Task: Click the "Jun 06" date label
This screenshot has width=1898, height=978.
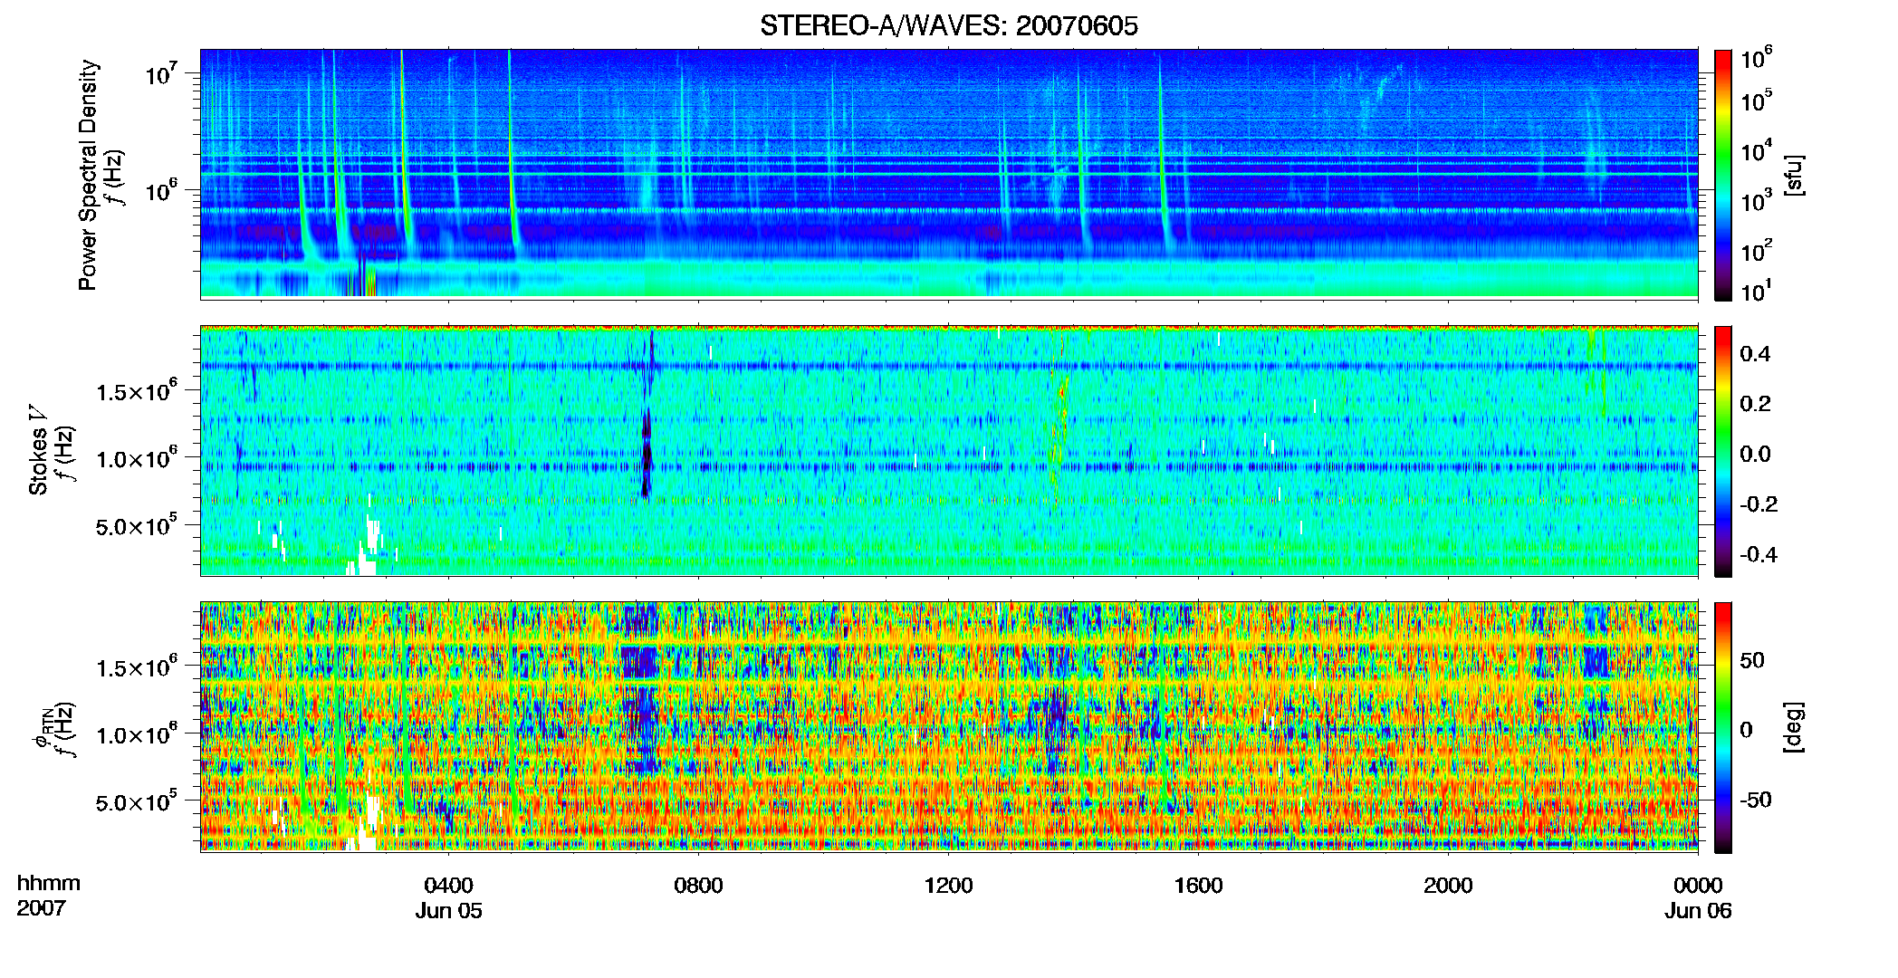Action: pos(1698,911)
